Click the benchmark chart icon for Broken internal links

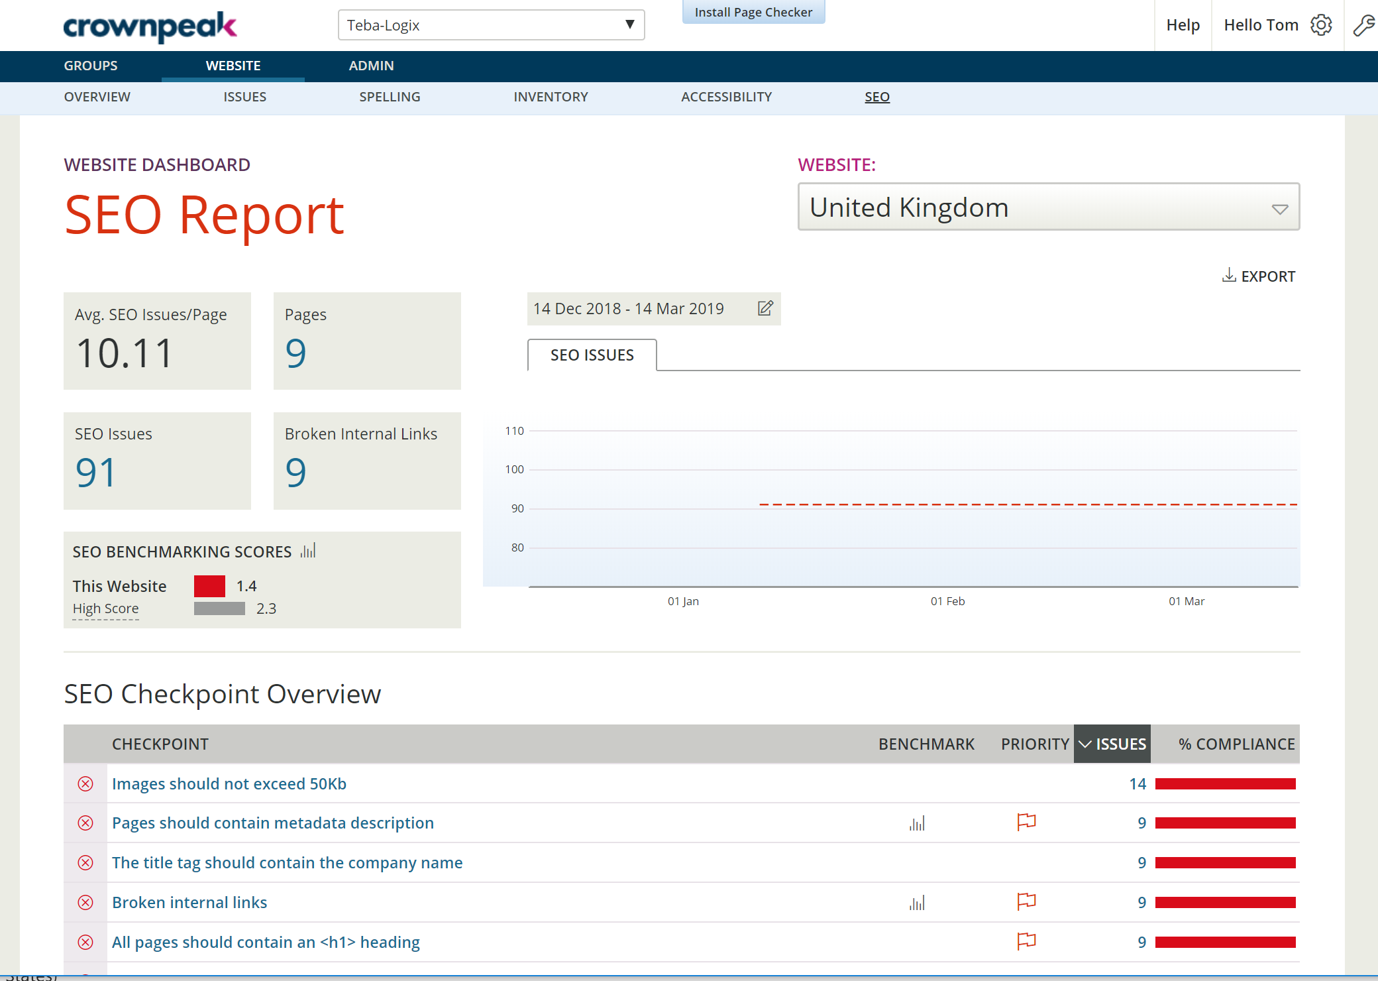pyautogui.click(x=917, y=902)
